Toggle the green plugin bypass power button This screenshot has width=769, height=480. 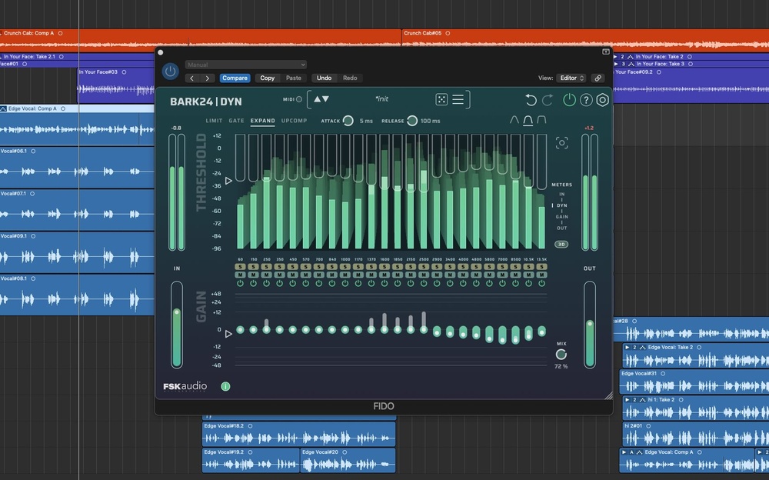(569, 100)
